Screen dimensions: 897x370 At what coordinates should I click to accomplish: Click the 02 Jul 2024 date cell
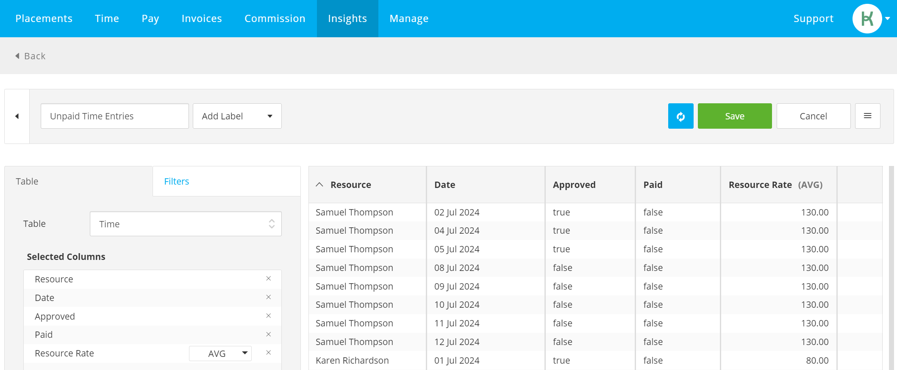click(x=457, y=212)
